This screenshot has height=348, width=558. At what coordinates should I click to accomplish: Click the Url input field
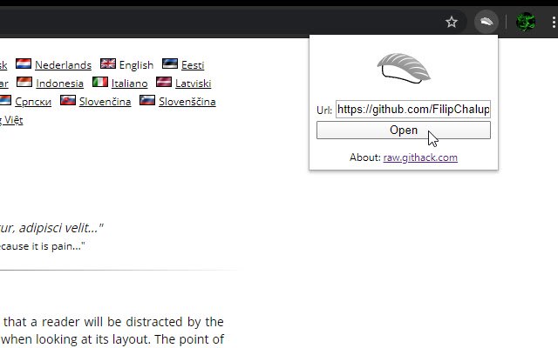(x=413, y=110)
